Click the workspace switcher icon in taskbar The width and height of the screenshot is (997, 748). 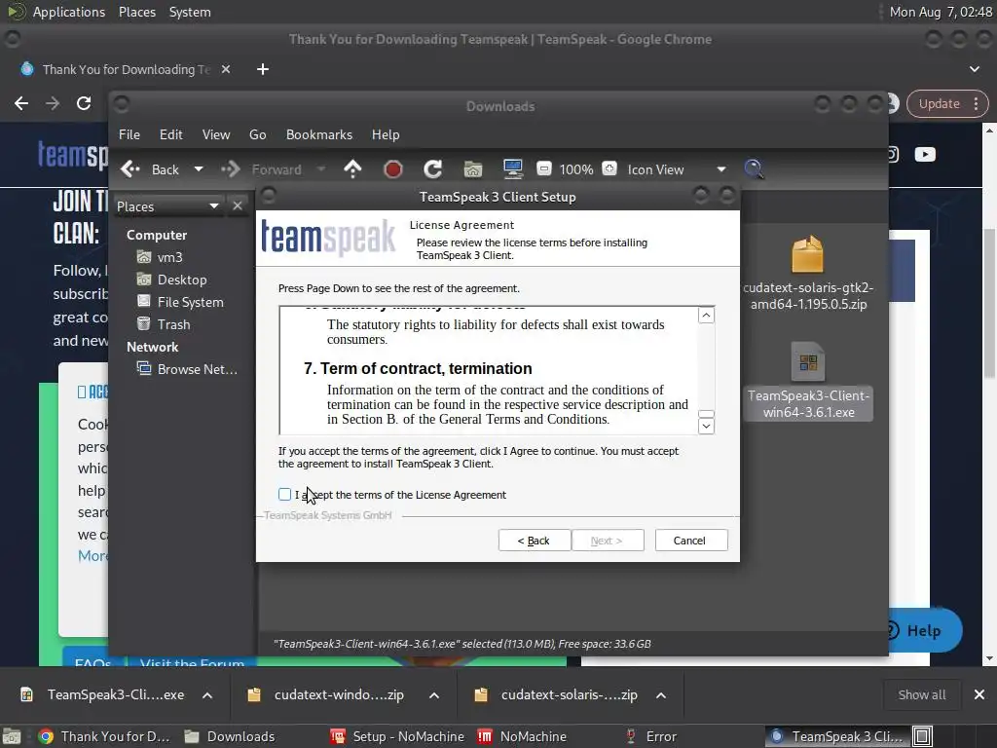click(x=923, y=736)
